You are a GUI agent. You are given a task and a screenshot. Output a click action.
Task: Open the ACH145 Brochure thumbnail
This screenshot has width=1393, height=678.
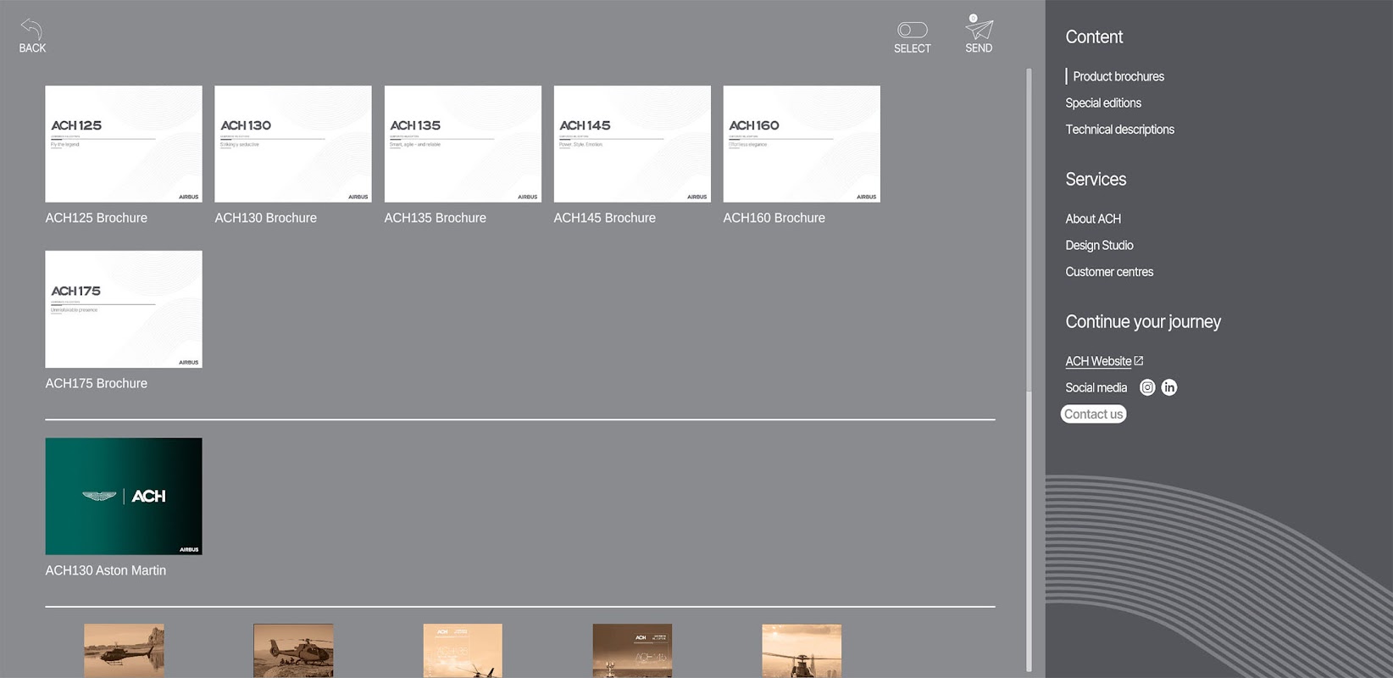[x=632, y=144]
